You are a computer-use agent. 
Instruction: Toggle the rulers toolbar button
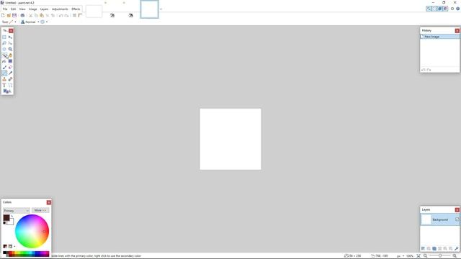[80, 15]
